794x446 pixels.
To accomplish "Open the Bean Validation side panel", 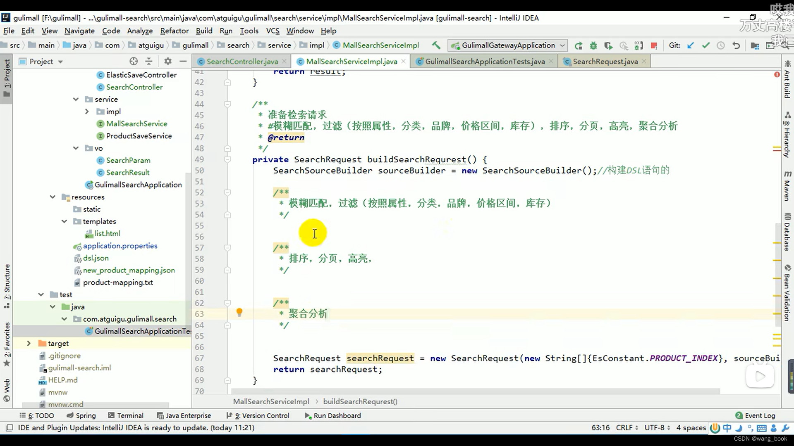I will tap(787, 293).
